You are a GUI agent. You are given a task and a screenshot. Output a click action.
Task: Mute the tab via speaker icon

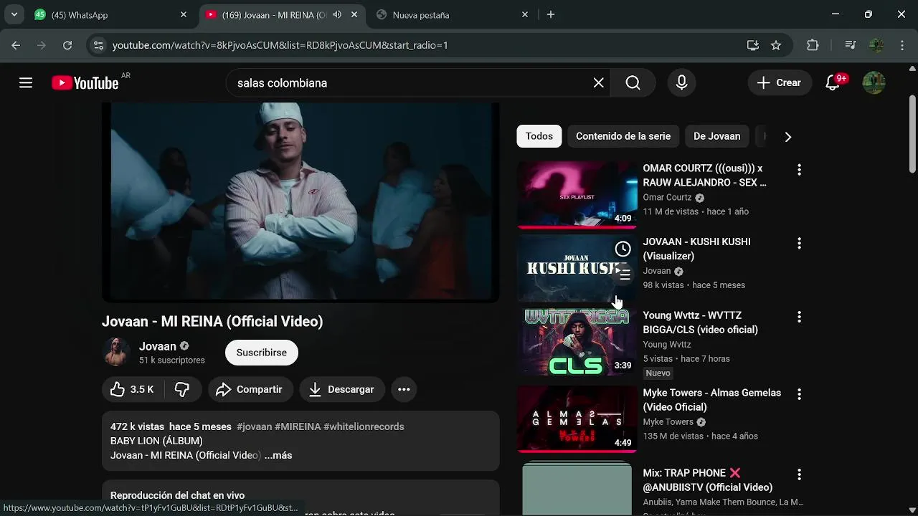click(337, 14)
